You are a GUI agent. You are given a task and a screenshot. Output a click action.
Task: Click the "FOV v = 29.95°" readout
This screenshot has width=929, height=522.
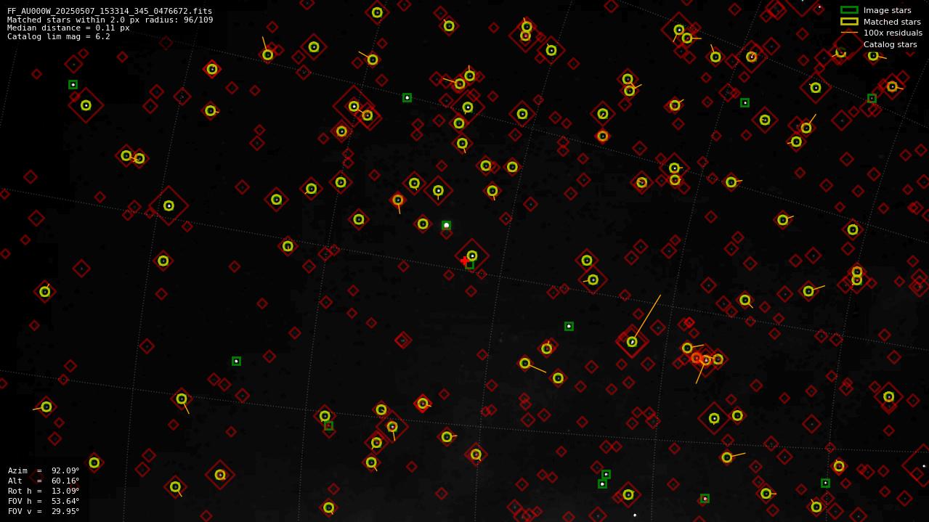[44, 511]
